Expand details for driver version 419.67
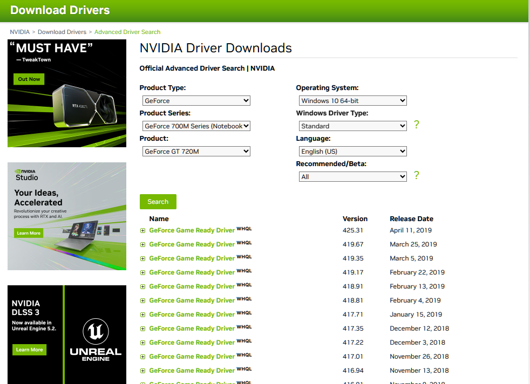The width and height of the screenshot is (530, 384). click(x=142, y=244)
